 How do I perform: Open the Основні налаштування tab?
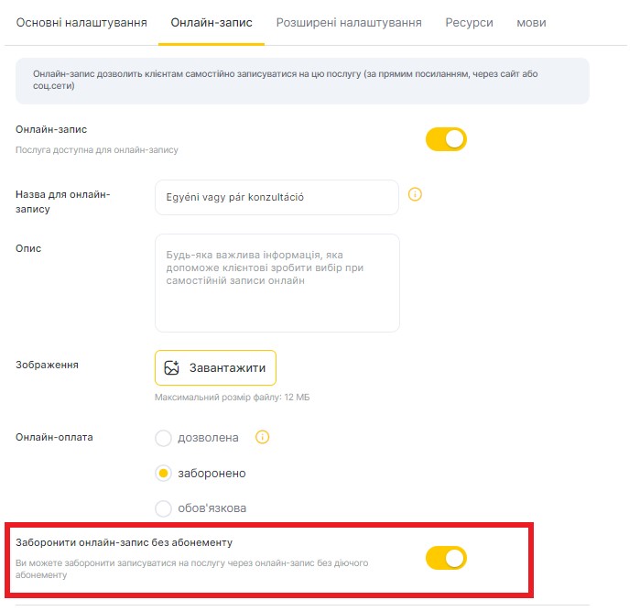81,22
